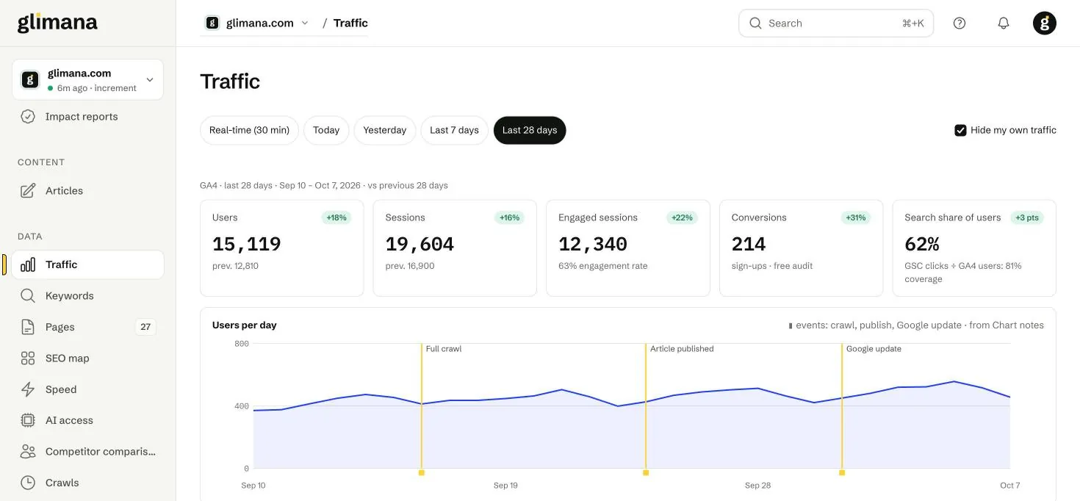The height and width of the screenshot is (501, 1080).
Task: Click the Users value 15,119
Action: point(247,244)
